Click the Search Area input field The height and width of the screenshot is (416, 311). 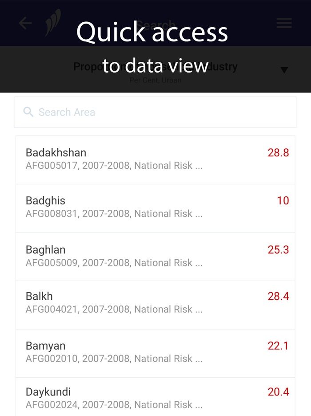pos(155,112)
